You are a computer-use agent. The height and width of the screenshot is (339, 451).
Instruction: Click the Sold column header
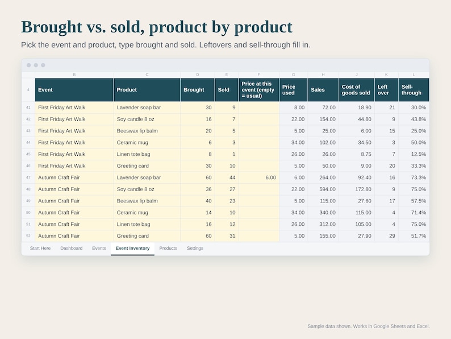[x=227, y=90]
